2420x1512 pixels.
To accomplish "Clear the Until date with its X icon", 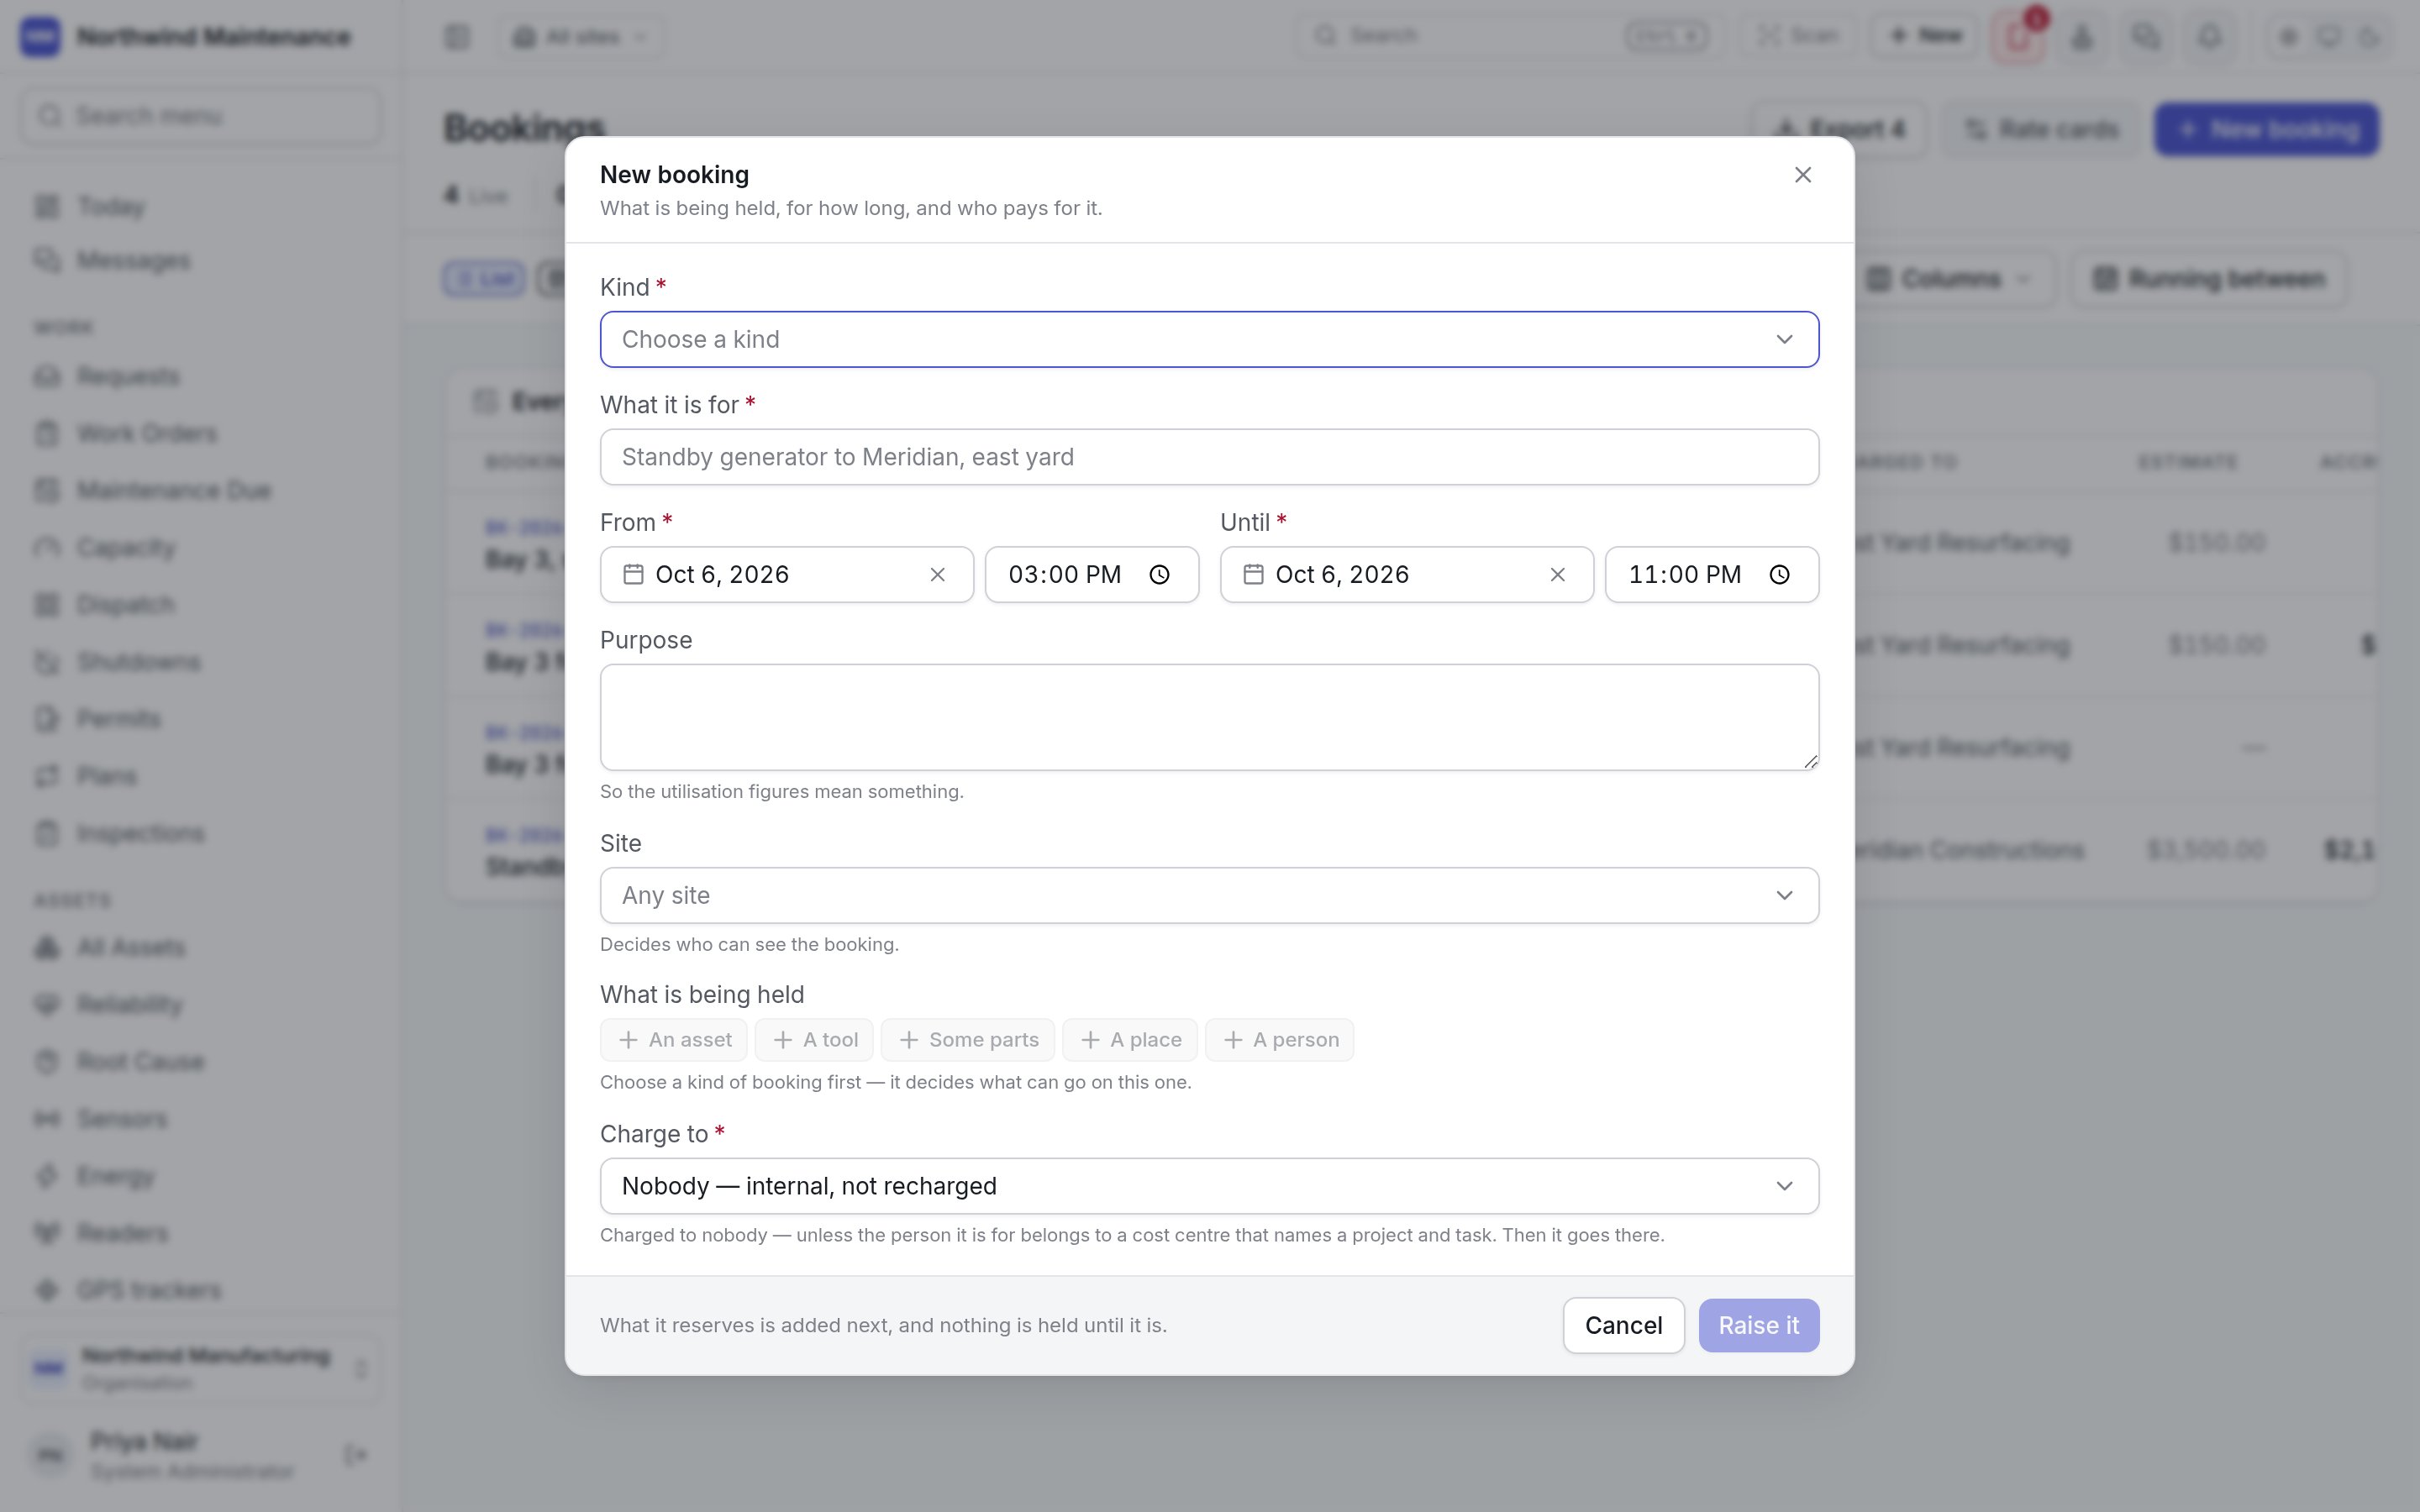I will point(1557,574).
